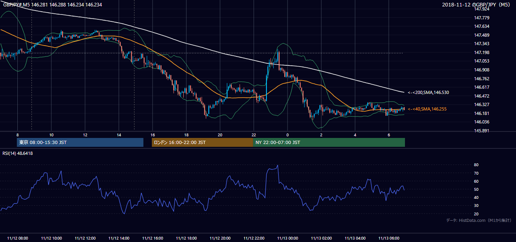
Task: Click the 11/13 04:00 time label
Action: (355, 238)
